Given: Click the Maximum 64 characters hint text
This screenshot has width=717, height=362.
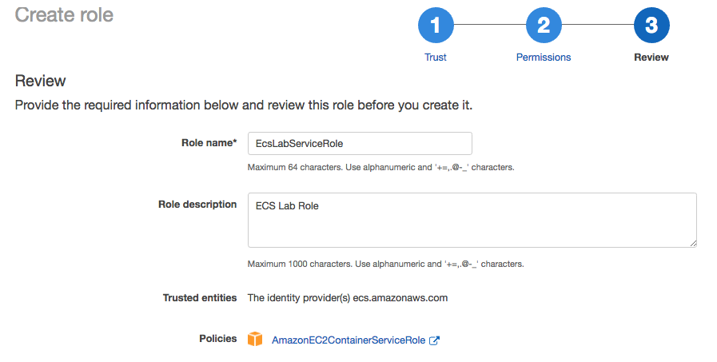Looking at the screenshot, I should coord(381,167).
